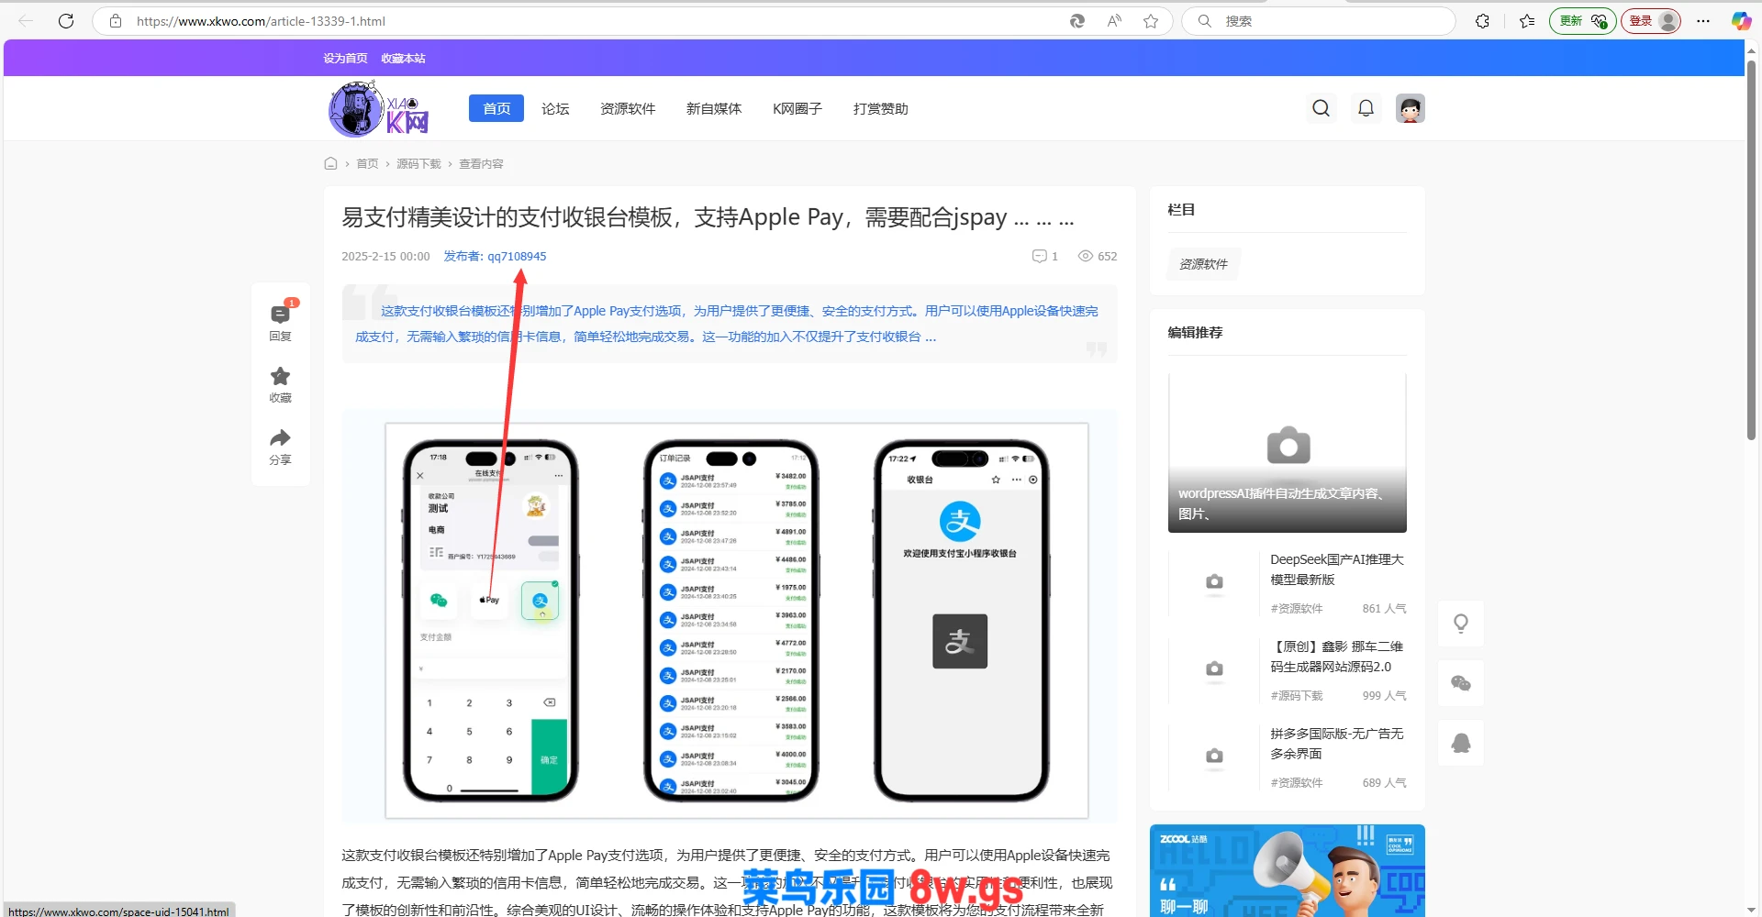Click the 收藏本站 link in the top bar
Viewport: 1762px width, 917px height.
pyautogui.click(x=403, y=58)
